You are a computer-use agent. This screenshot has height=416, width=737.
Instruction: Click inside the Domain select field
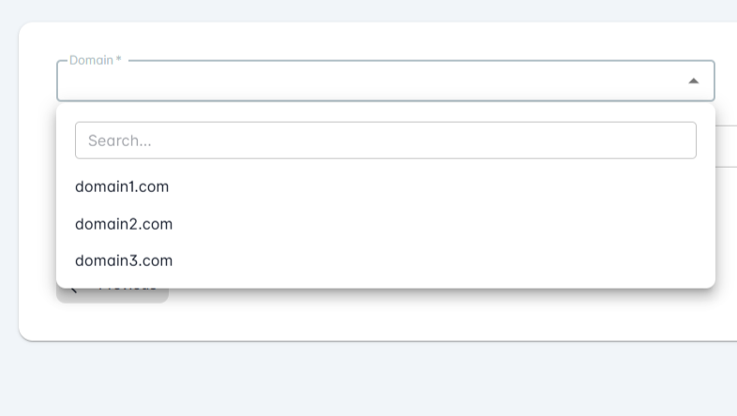(x=375, y=82)
